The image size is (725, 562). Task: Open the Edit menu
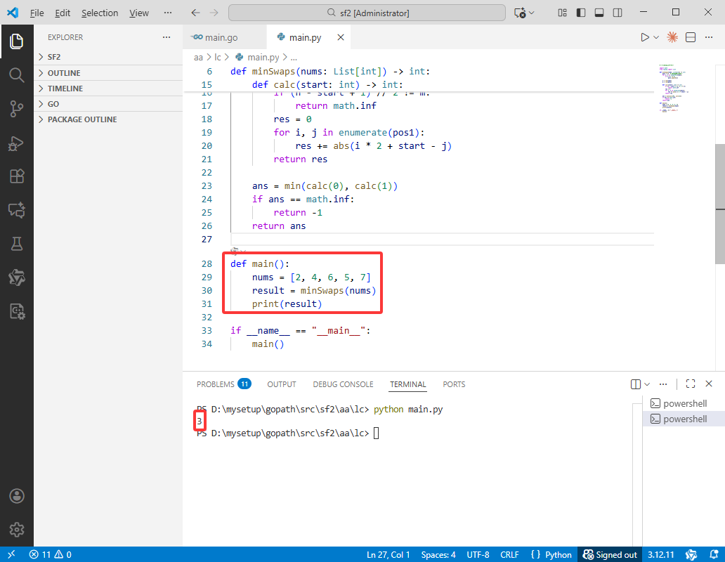click(x=63, y=13)
